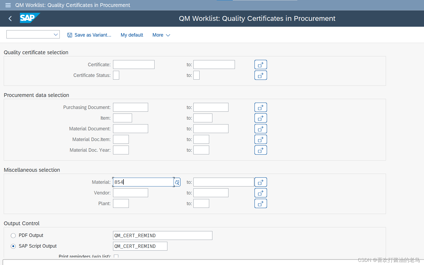Go back using the back arrow

tap(10, 18)
